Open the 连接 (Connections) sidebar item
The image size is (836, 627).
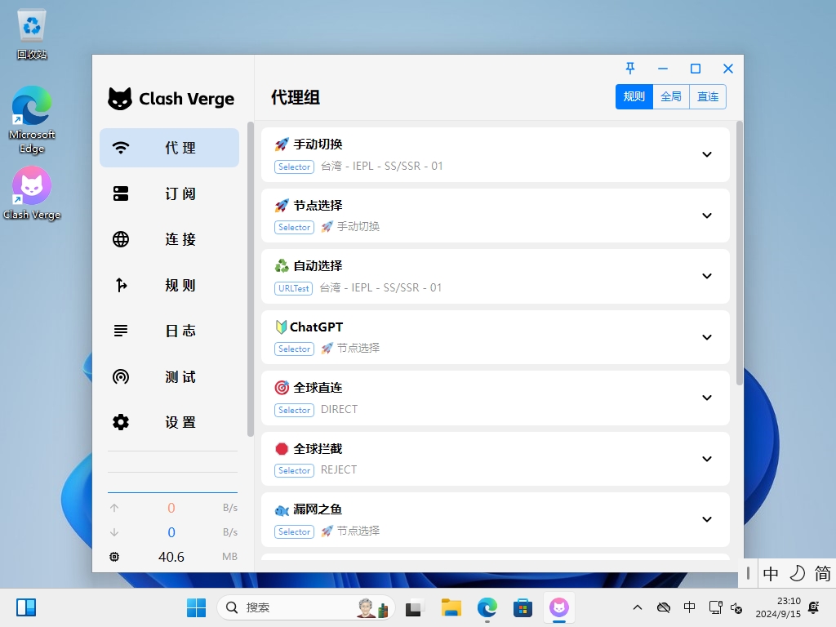pos(169,239)
